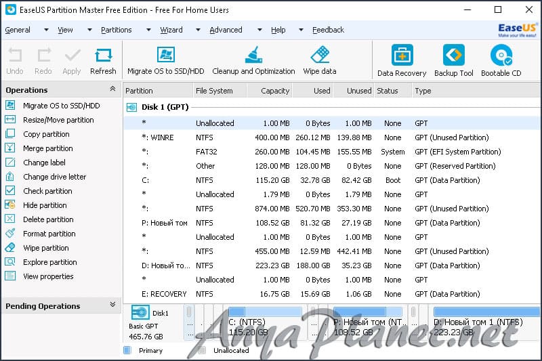Click the Undo toolbar icon
The width and height of the screenshot is (542, 361).
point(15,61)
